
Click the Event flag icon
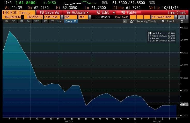tap(163, 21)
